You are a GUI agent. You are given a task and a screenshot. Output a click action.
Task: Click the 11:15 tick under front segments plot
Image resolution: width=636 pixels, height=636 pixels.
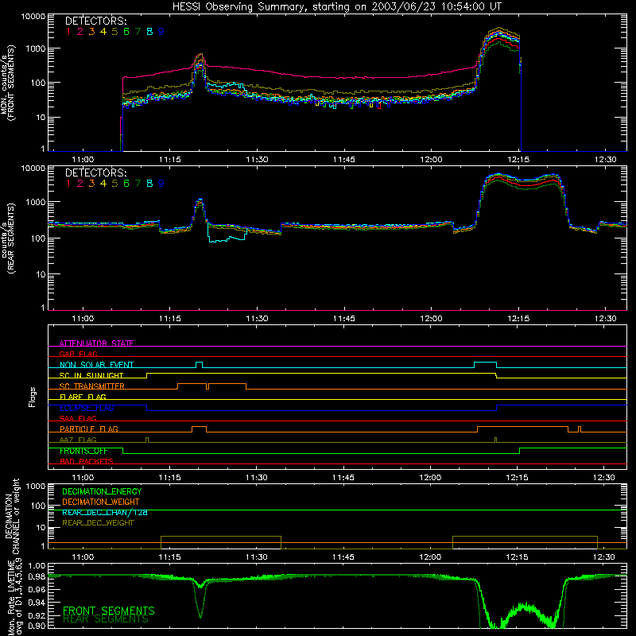coord(169,160)
